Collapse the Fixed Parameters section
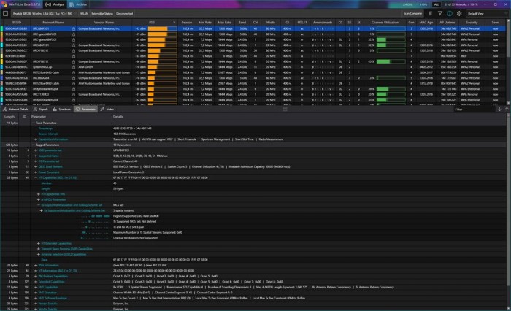Image resolution: width=511 pixels, height=311 pixels. pos(34,123)
